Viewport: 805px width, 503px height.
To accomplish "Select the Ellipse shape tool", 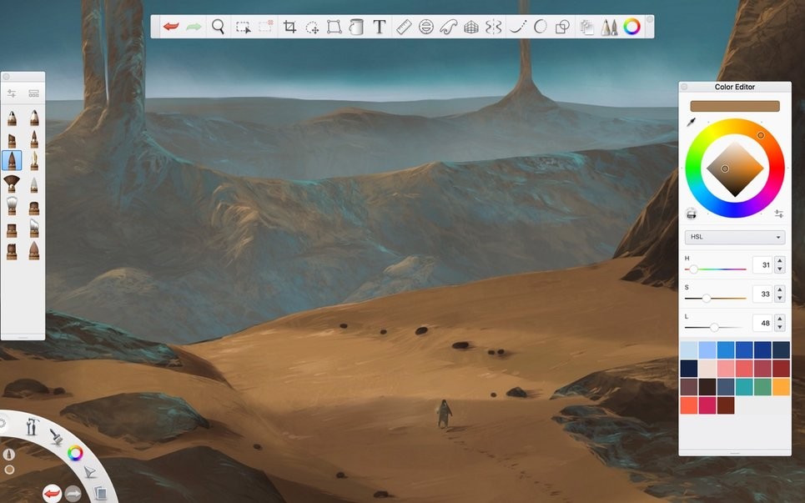I will coord(540,26).
